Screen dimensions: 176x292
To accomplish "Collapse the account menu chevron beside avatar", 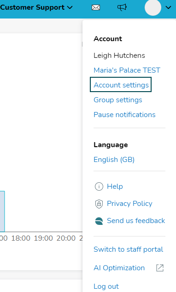I will click(168, 7).
